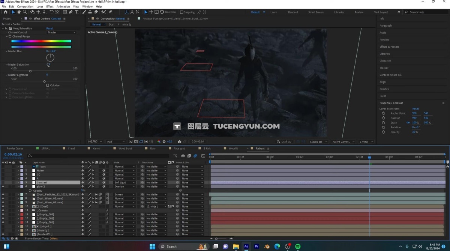The image size is (450, 251).
Task: Switch to the 1FINAL timeline tab
Action: point(46,149)
